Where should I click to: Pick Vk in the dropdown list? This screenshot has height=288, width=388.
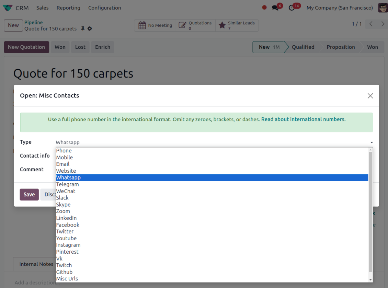click(x=212, y=258)
